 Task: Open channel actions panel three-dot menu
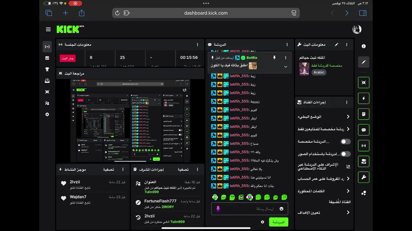[x=347, y=102]
